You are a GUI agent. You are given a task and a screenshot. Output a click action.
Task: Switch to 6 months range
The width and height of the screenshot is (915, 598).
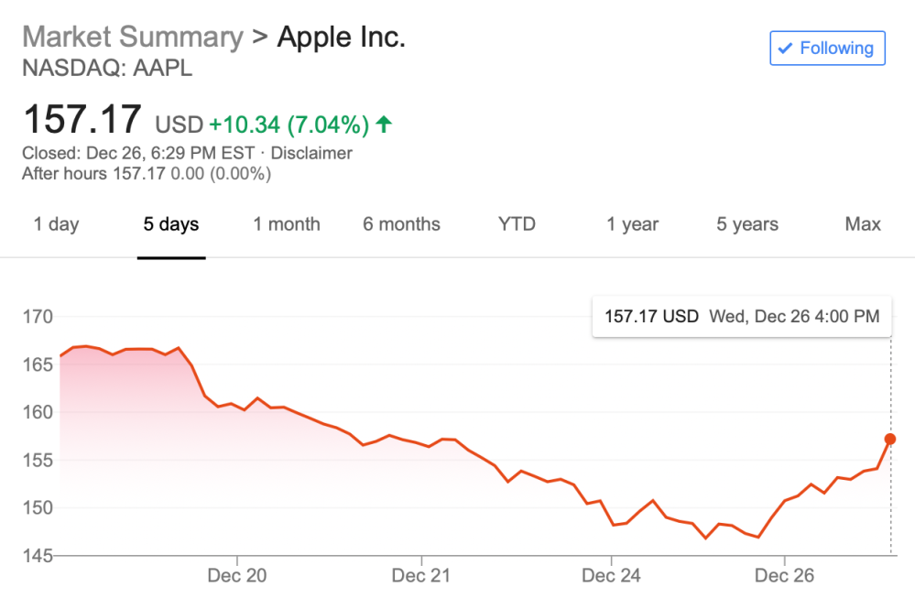(401, 224)
